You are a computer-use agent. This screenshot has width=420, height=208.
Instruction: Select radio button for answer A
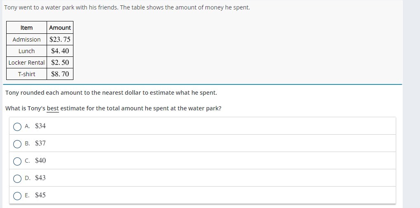[x=17, y=126]
